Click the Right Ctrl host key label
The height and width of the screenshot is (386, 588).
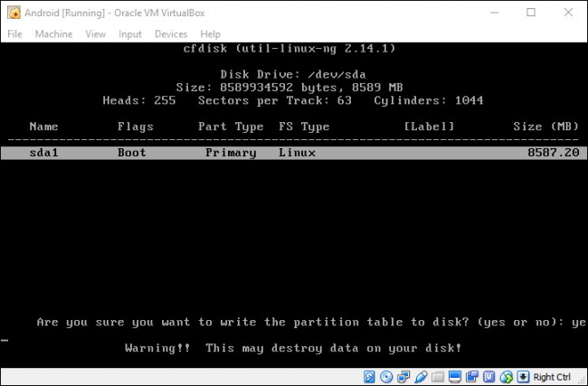point(552,376)
